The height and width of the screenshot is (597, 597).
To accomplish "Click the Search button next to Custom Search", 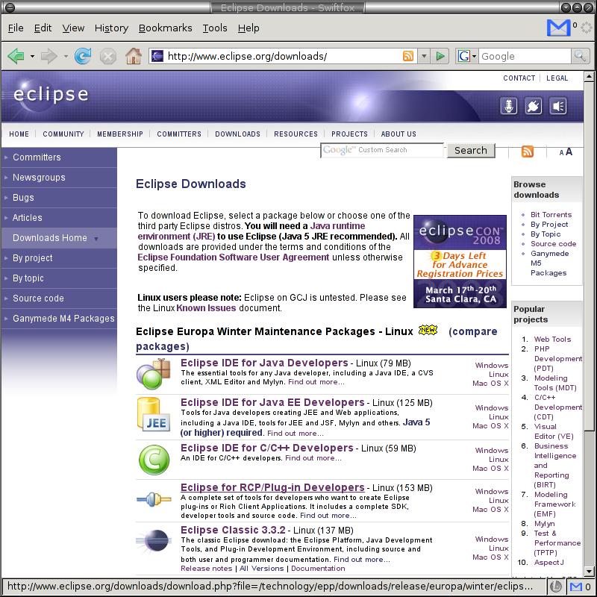I will coord(471,151).
